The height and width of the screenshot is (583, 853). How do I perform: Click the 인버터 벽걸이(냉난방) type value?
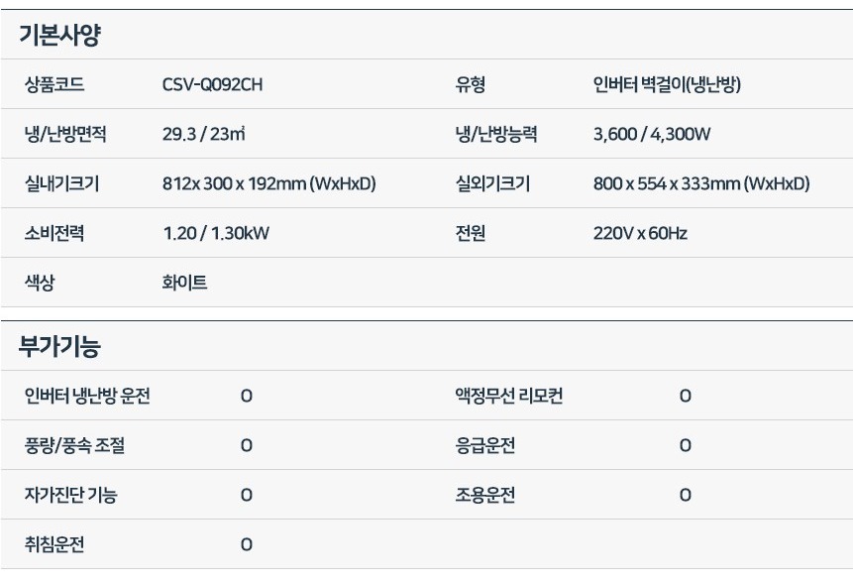667,85
